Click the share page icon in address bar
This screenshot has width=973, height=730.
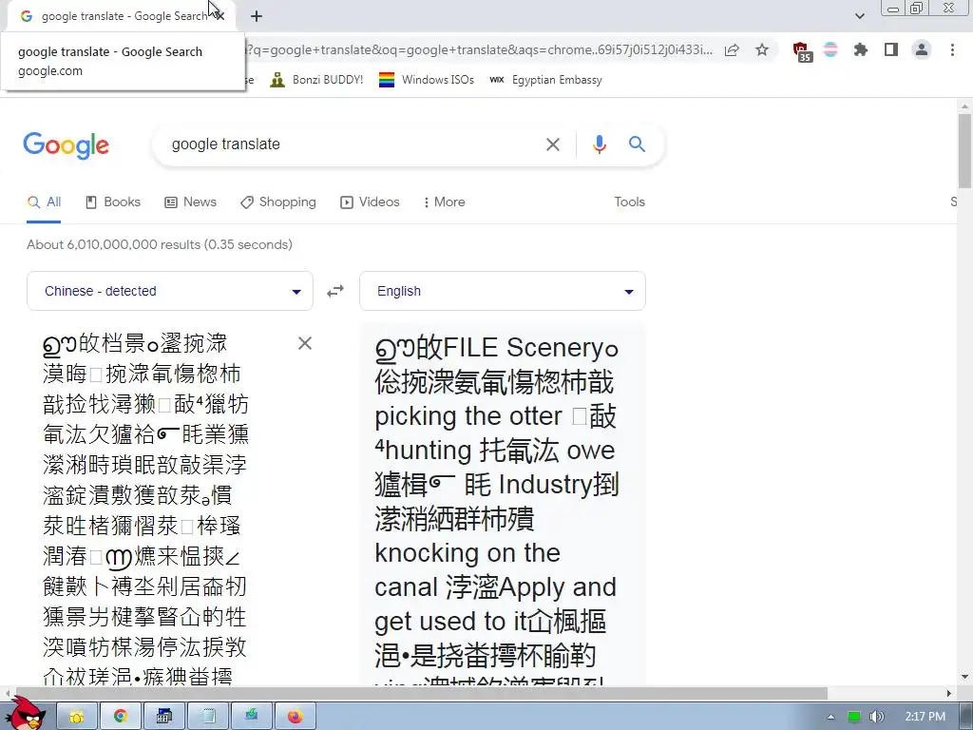(733, 50)
